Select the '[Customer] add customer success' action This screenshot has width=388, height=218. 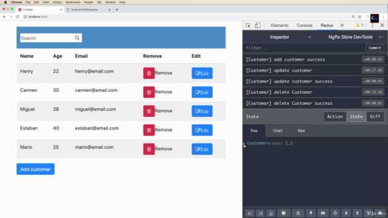(x=315, y=59)
